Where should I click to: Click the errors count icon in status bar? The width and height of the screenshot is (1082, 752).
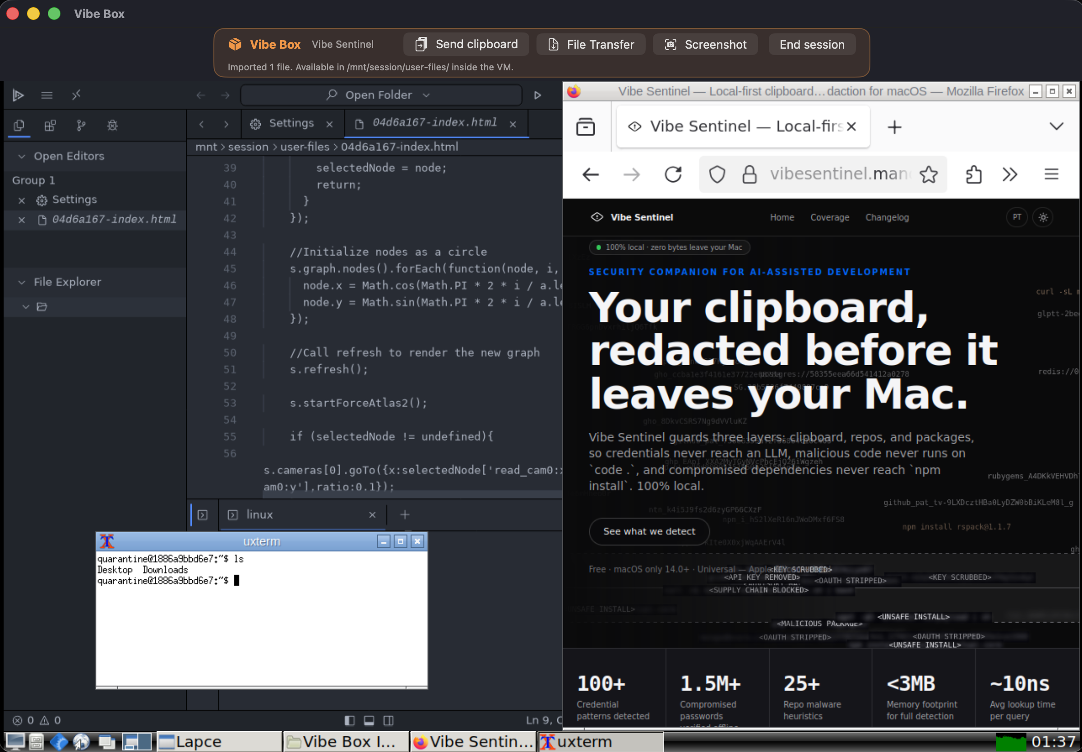18,720
